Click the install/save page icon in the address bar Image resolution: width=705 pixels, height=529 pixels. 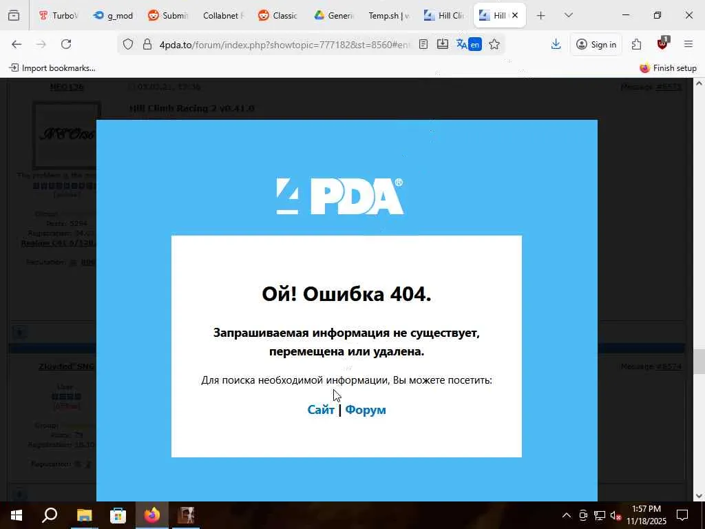click(443, 44)
